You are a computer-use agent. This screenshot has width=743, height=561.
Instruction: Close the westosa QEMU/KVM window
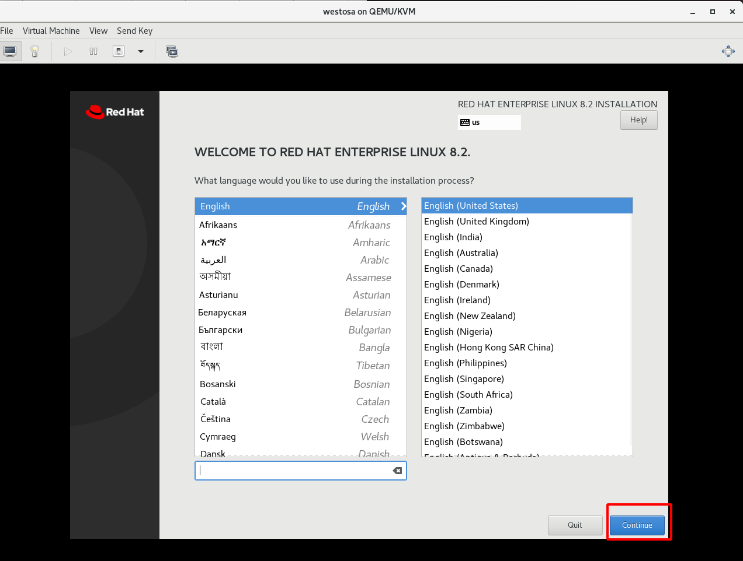click(732, 12)
